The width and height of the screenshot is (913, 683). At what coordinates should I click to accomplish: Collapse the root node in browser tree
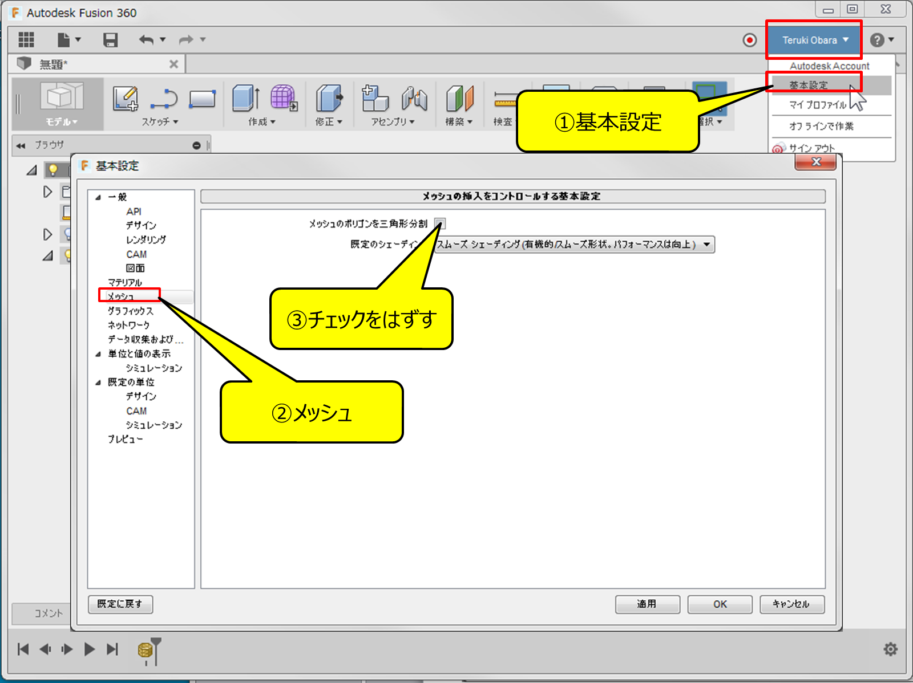coord(32,170)
